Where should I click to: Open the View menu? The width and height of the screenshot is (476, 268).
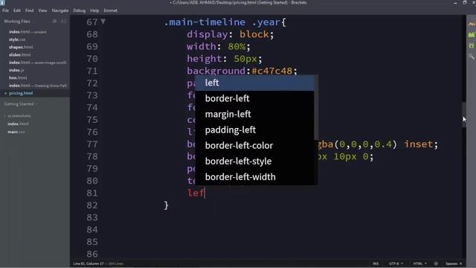(42, 10)
